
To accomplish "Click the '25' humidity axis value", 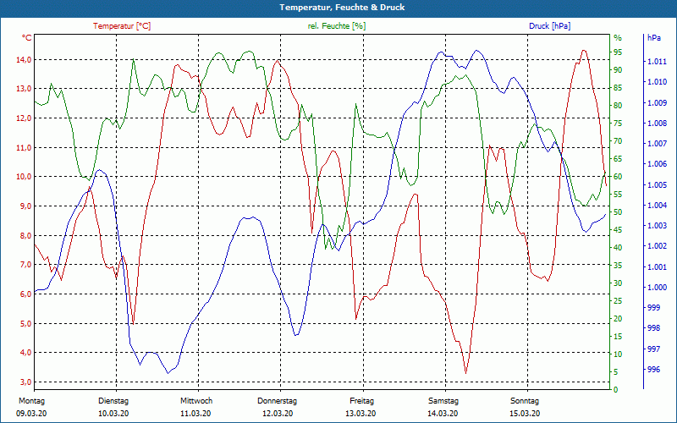I will coord(618,301).
